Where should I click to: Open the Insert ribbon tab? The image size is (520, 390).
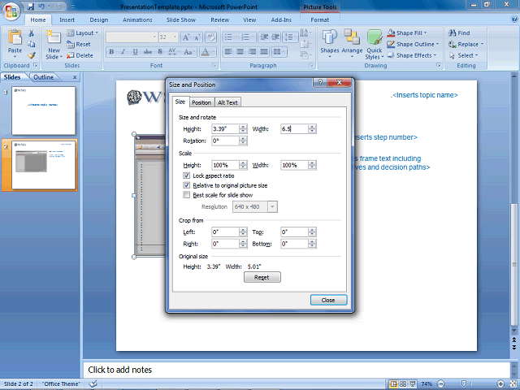pyautogui.click(x=67, y=19)
